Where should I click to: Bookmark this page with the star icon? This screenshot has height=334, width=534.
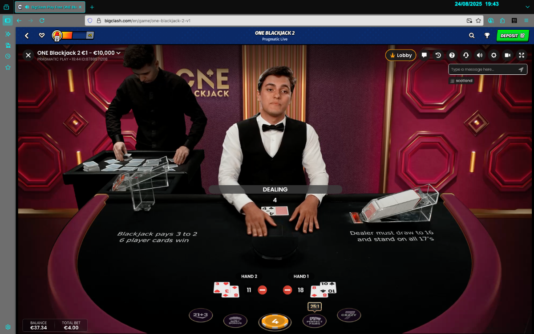pyautogui.click(x=478, y=20)
